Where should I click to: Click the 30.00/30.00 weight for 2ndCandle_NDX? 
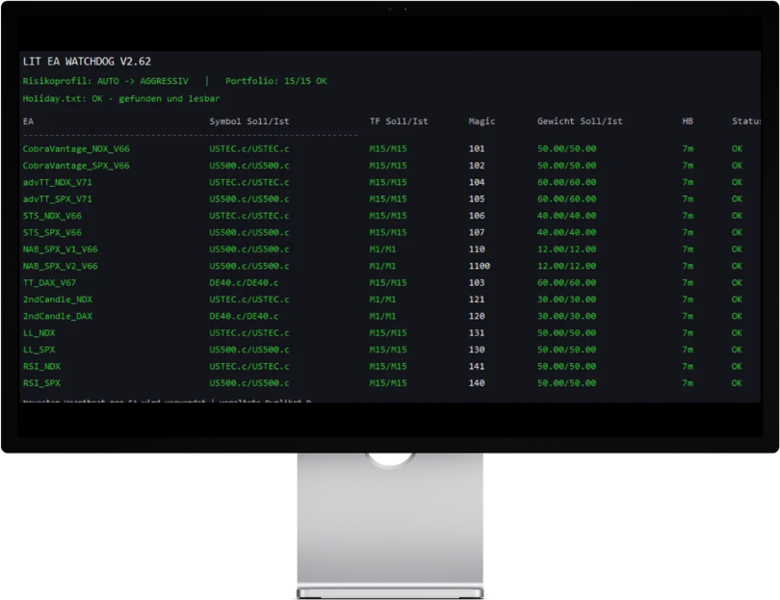point(566,300)
